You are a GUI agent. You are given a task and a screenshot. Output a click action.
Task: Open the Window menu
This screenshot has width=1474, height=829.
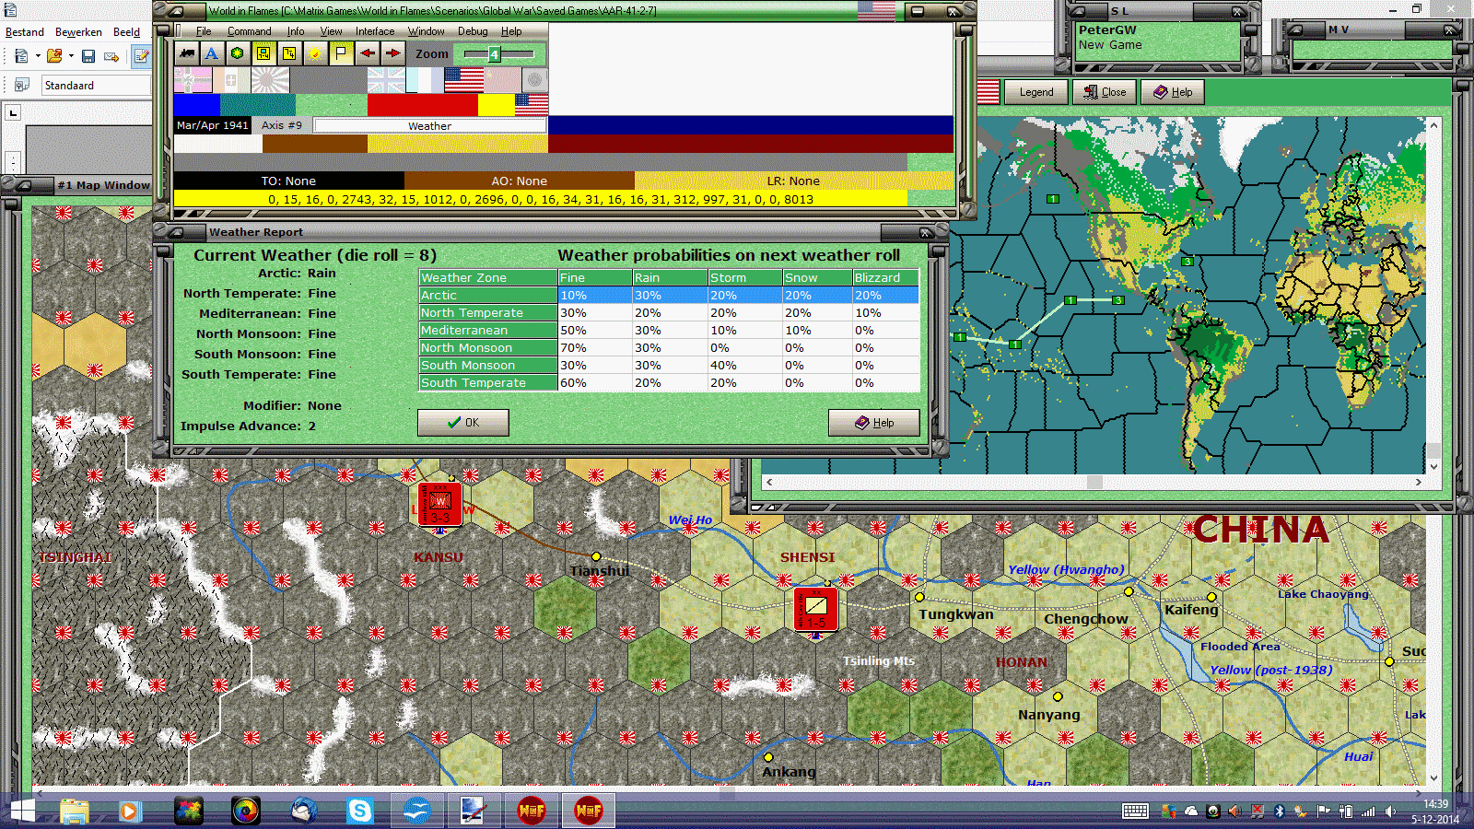[427, 31]
